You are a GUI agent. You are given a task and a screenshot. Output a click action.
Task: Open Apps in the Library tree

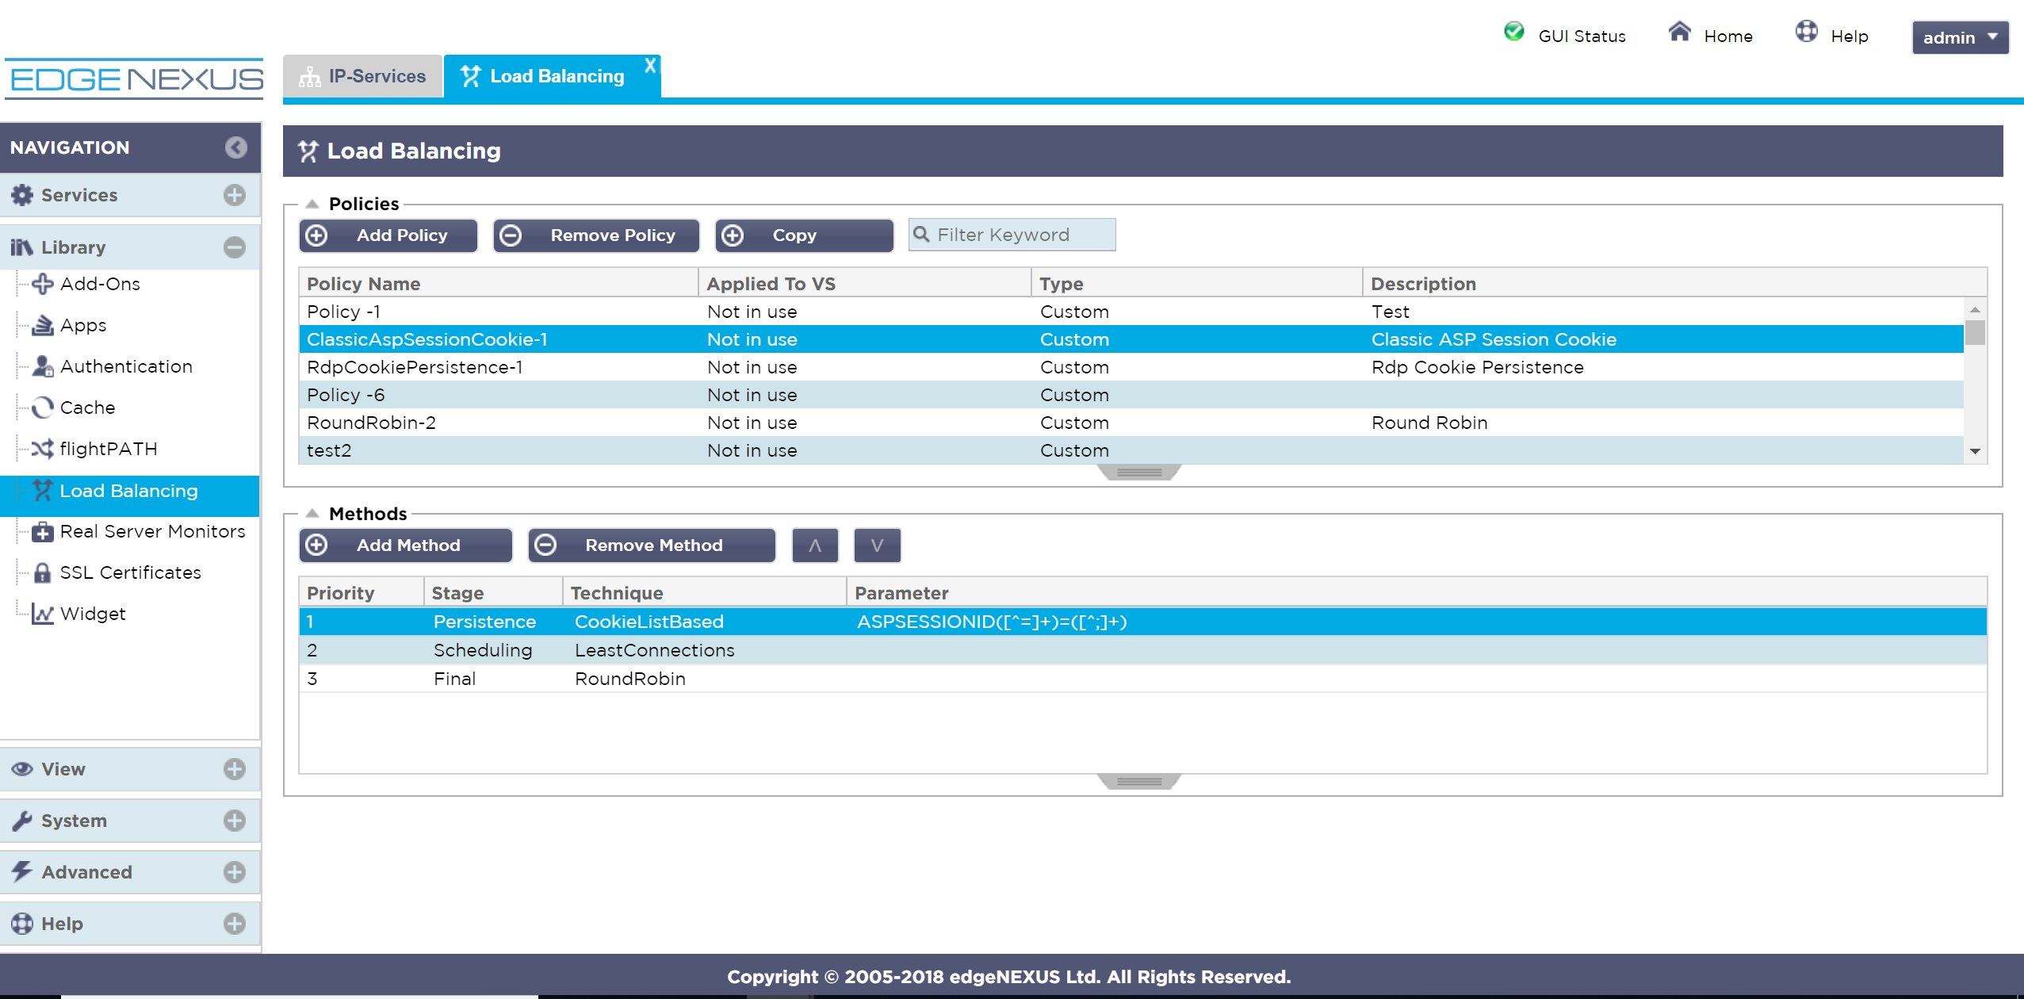point(83,325)
